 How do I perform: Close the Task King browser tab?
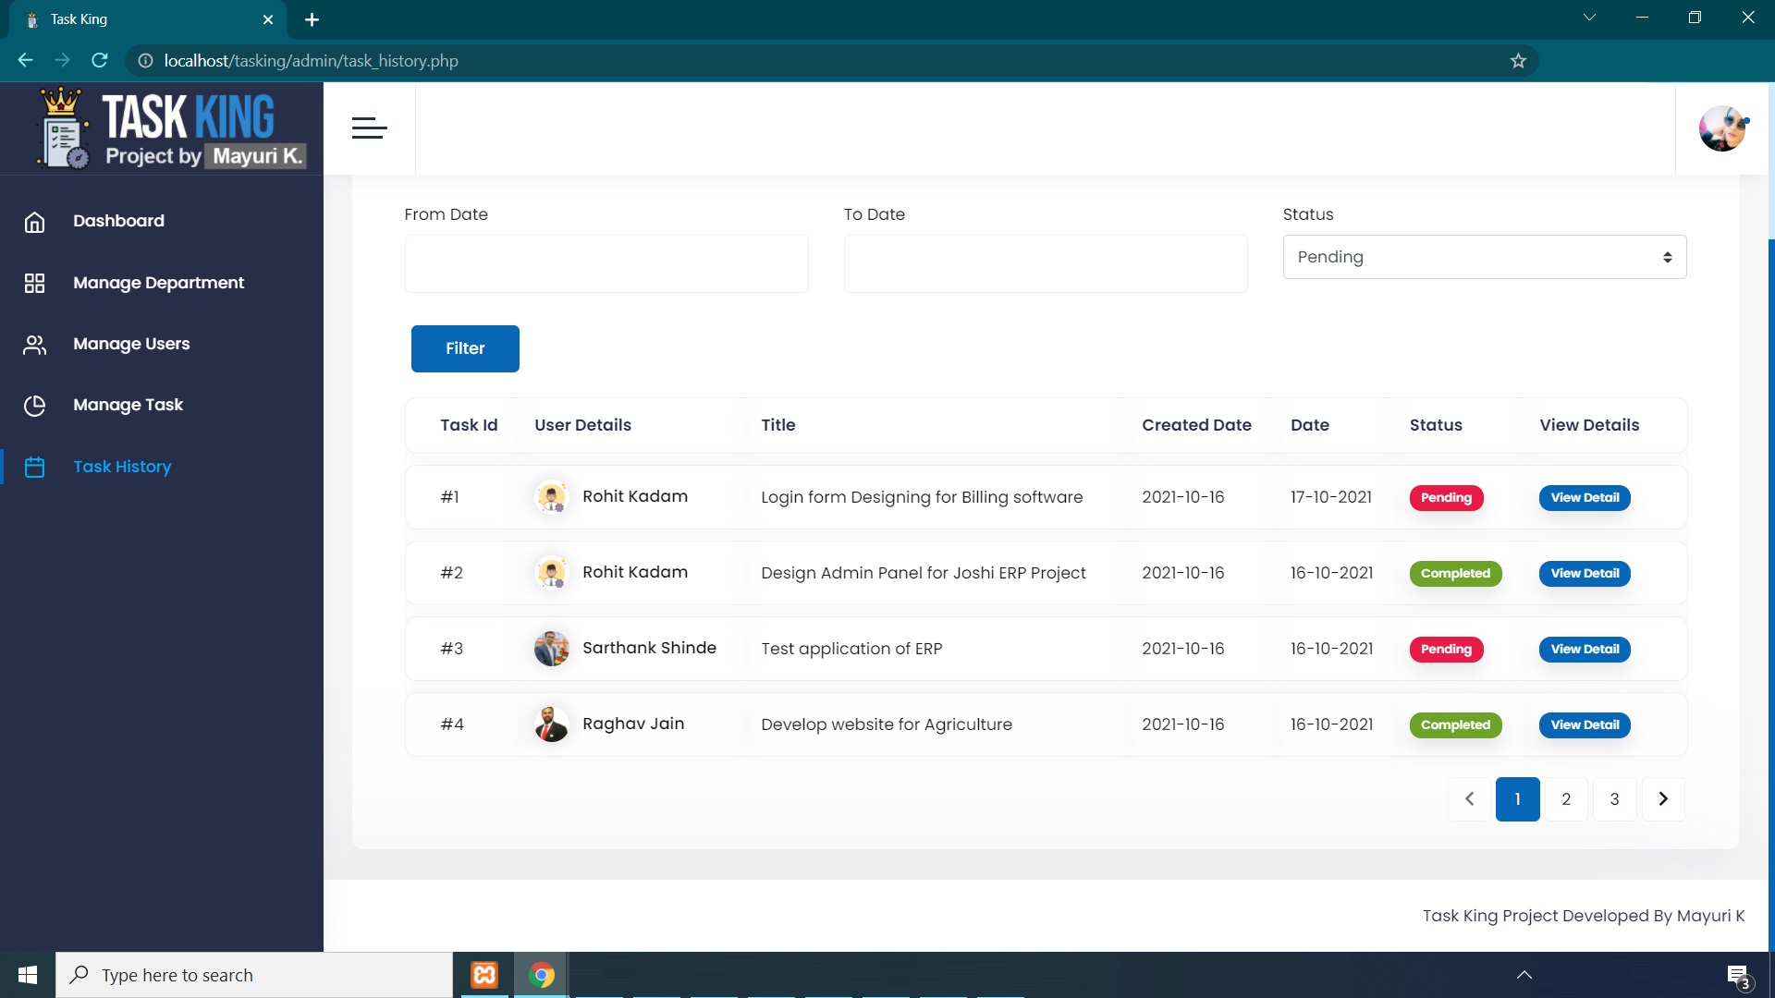pyautogui.click(x=268, y=19)
